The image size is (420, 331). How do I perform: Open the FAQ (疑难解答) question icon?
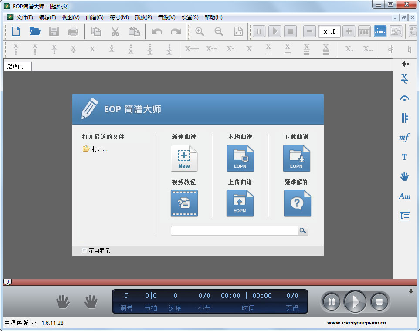[297, 203]
